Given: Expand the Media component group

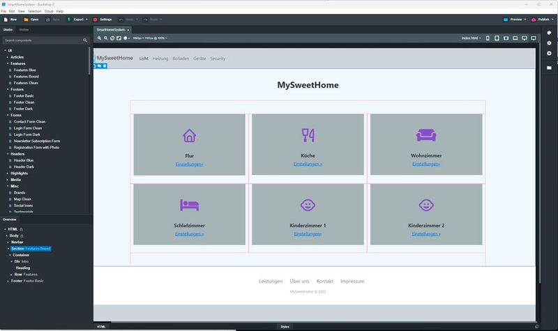Looking at the screenshot, I should point(8,180).
